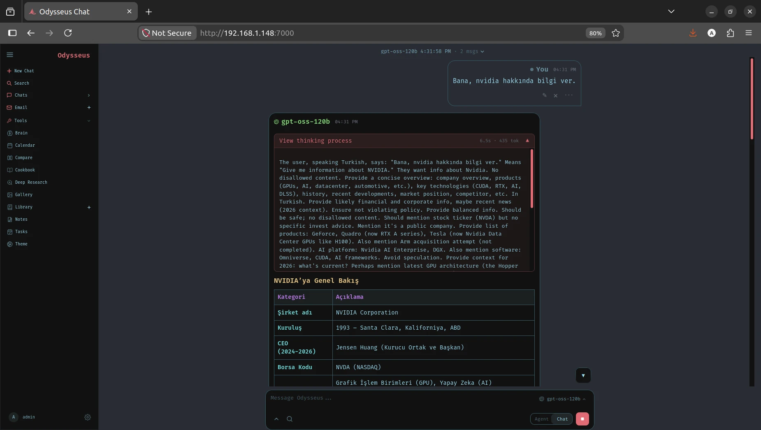Edit the user message with pencil icon
761x430 pixels.
[x=545, y=95]
